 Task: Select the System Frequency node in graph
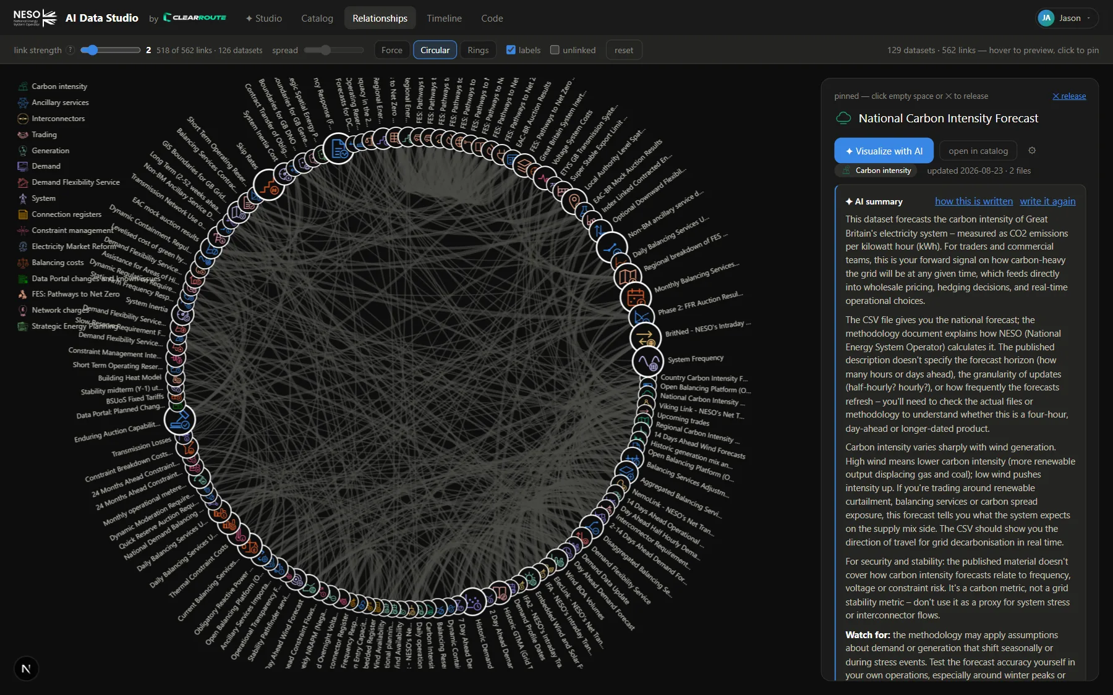click(x=648, y=361)
